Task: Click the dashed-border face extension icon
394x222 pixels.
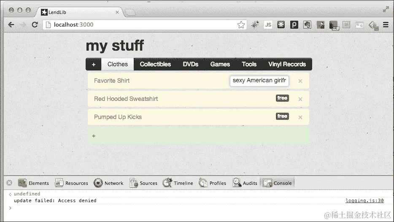Action: (x=307, y=24)
